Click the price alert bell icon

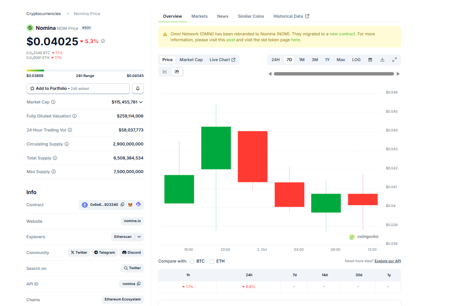[x=137, y=88]
